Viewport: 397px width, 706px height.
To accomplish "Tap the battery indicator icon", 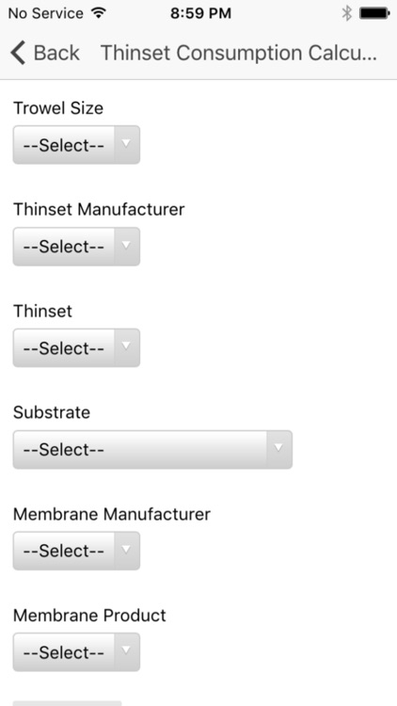I will tap(374, 13).
